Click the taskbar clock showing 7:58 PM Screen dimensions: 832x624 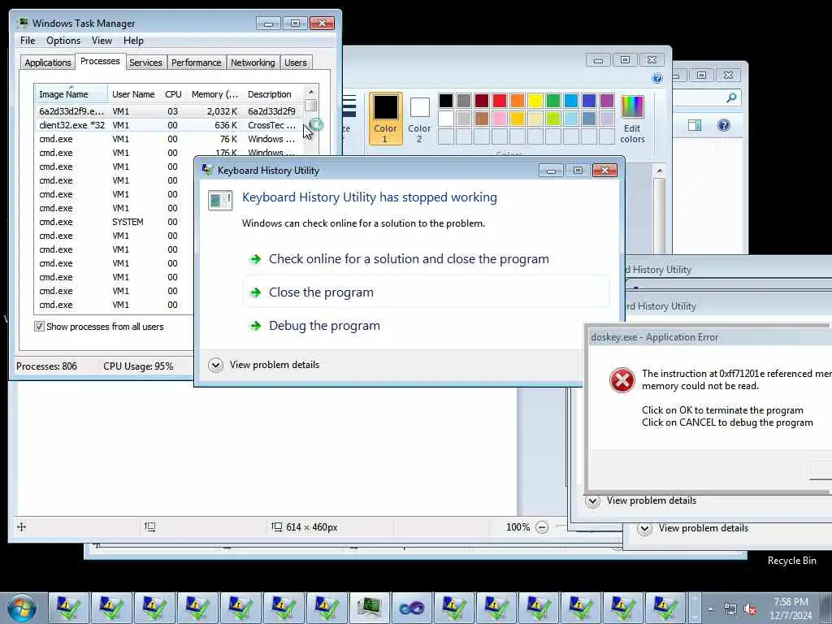coord(791,609)
